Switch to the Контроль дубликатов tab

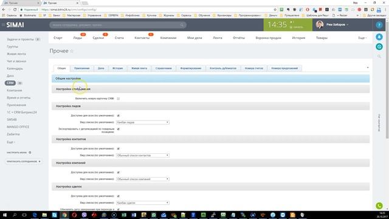223,68
